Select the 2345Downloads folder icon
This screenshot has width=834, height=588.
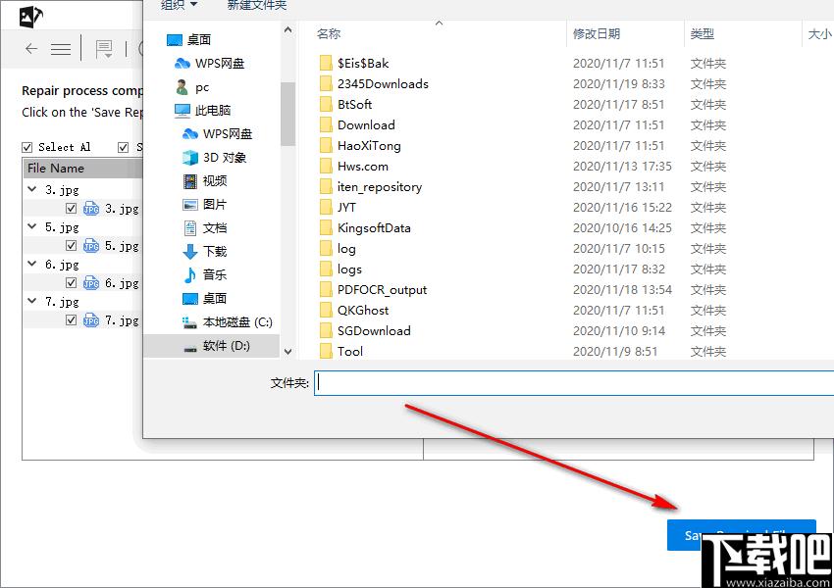coord(326,84)
